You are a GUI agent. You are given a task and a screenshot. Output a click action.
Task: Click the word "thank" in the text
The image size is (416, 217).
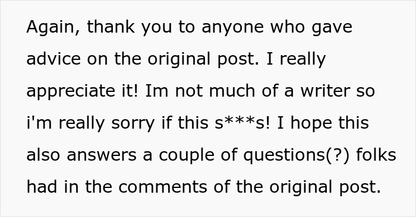111,27
